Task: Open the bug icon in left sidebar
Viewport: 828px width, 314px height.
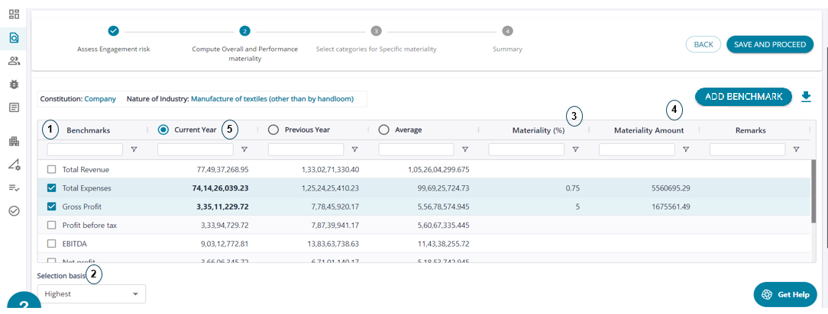Action: (14, 84)
